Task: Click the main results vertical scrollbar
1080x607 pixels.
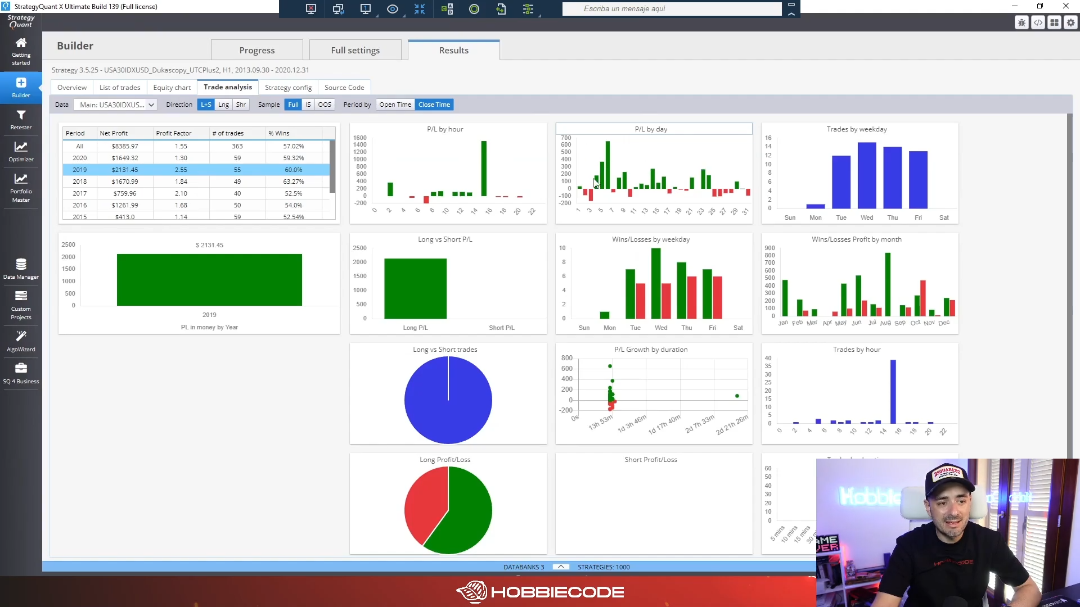Action: click(1070, 287)
